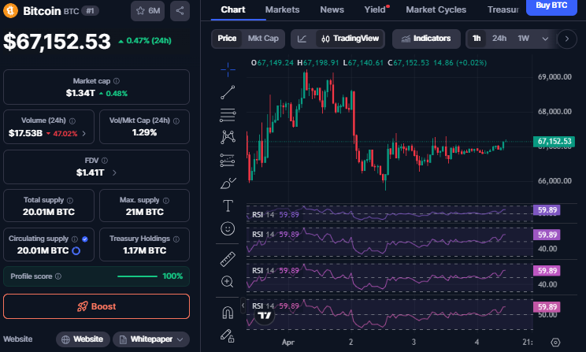
Task: Open chart settings gear icon
Action: pos(555,343)
